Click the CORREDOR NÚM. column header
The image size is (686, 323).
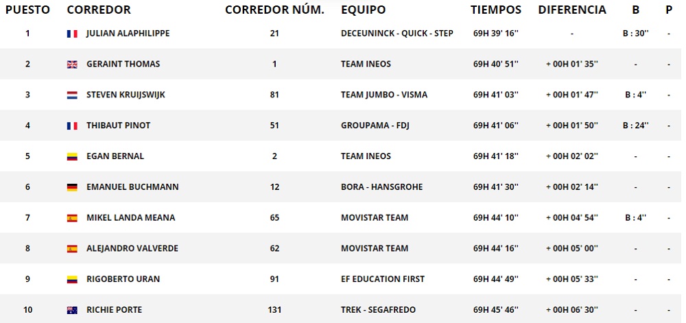coord(274,10)
